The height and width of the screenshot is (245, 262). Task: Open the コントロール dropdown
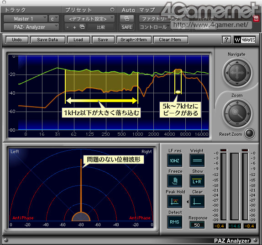(155, 27)
